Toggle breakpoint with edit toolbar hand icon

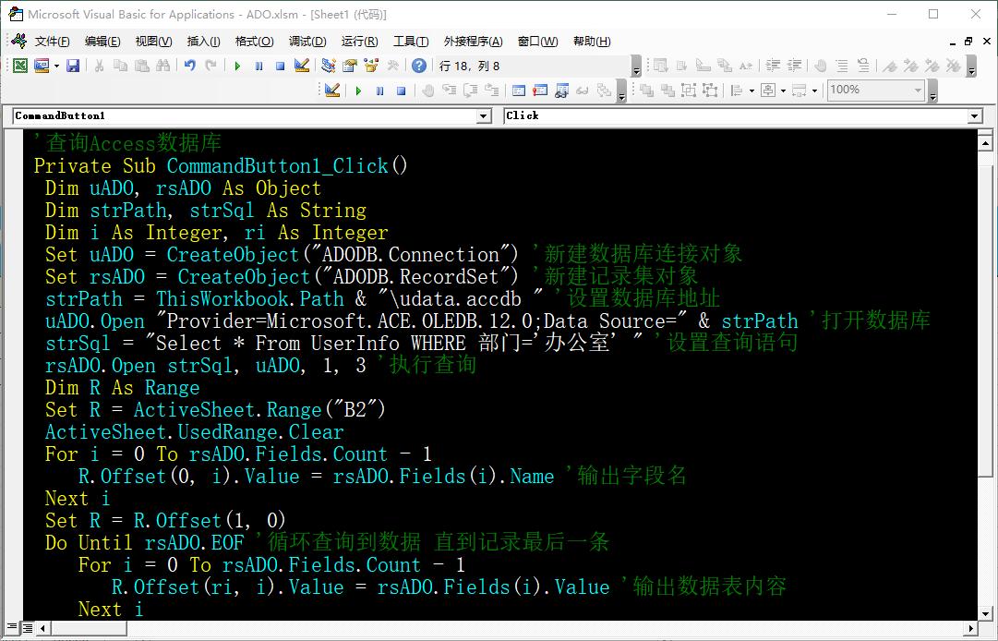pos(821,66)
